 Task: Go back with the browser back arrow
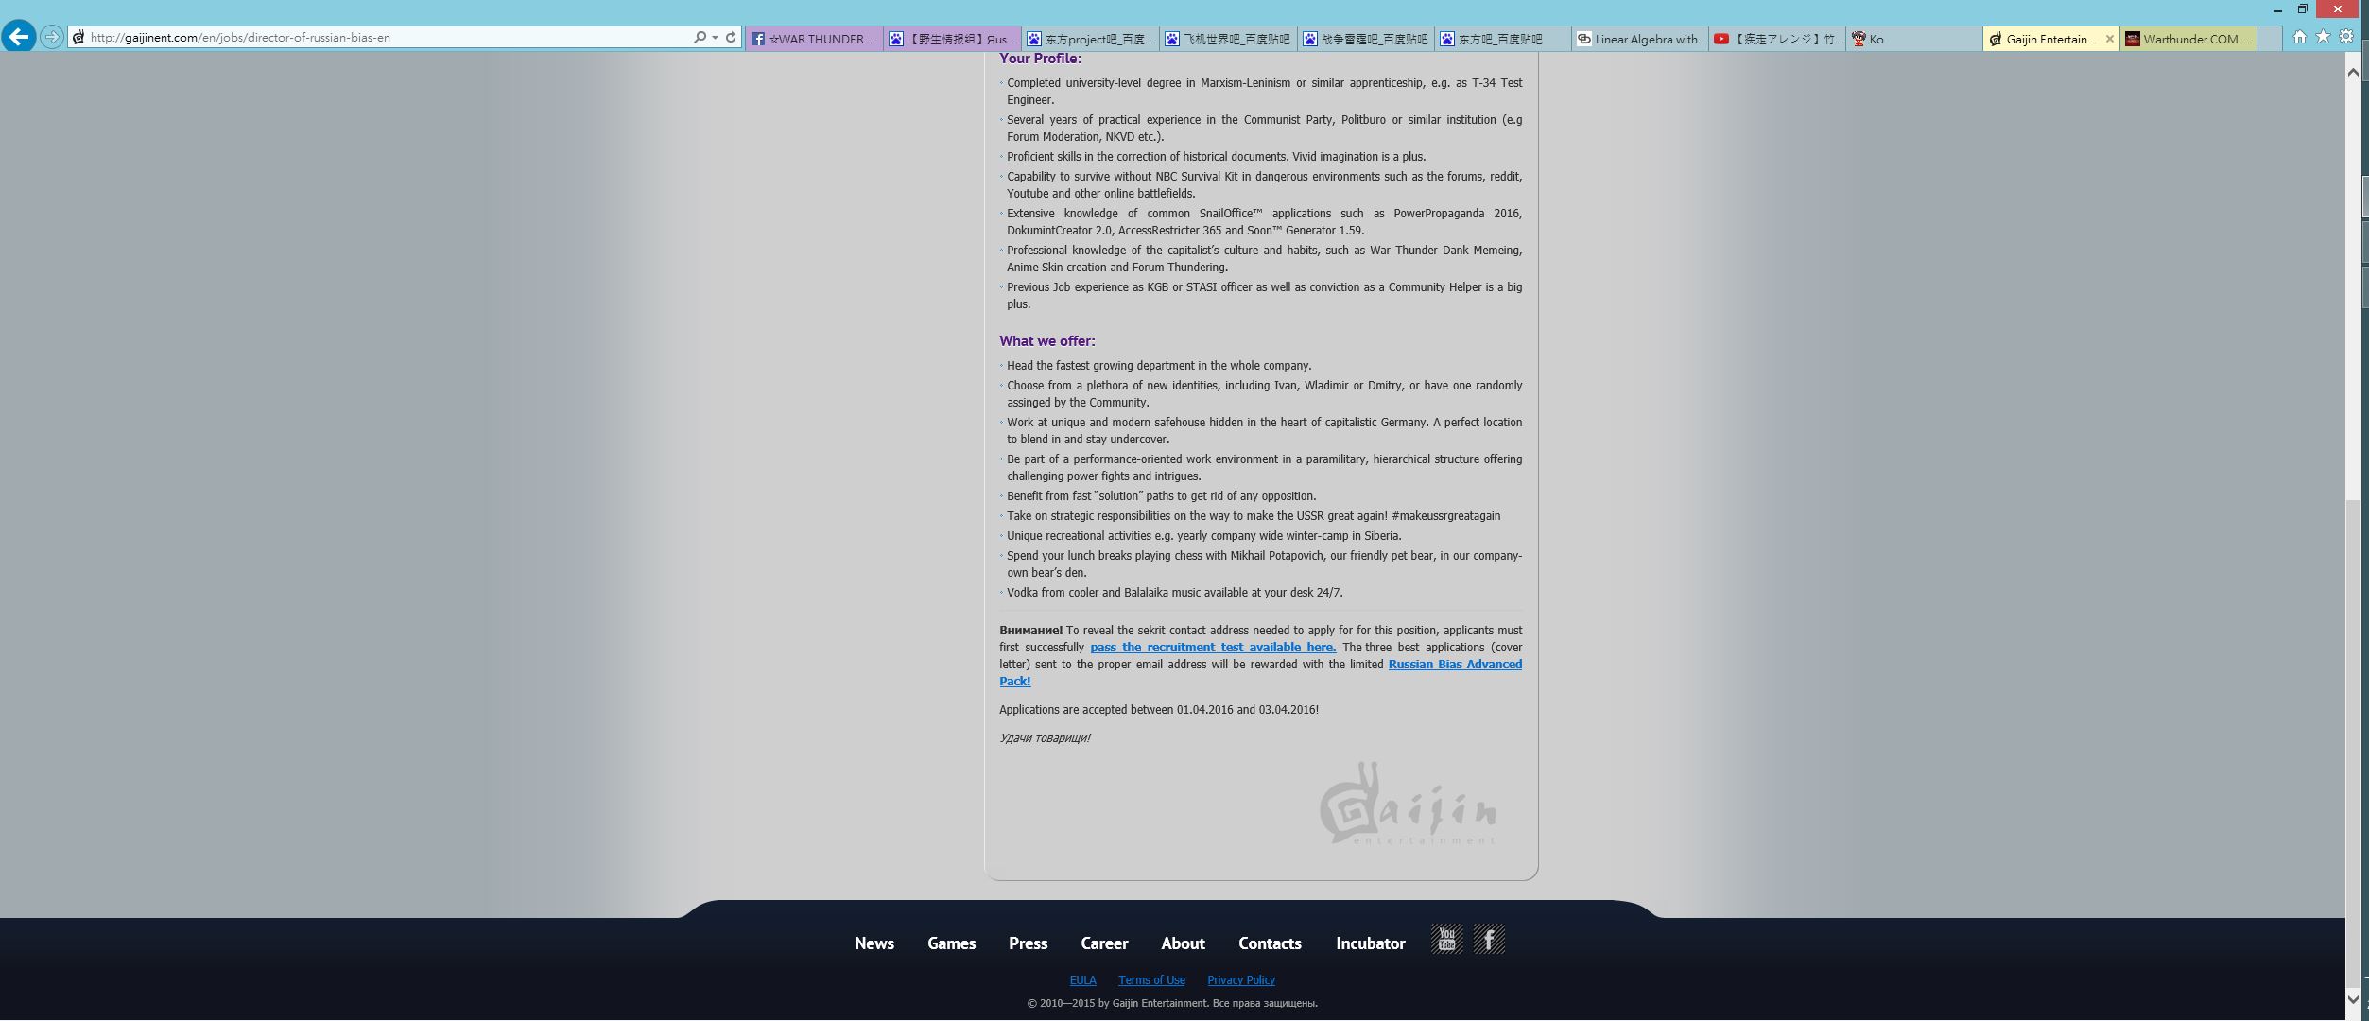tap(18, 37)
